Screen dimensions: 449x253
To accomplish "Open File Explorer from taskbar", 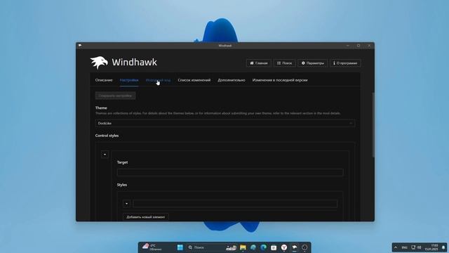I will 243,247.
